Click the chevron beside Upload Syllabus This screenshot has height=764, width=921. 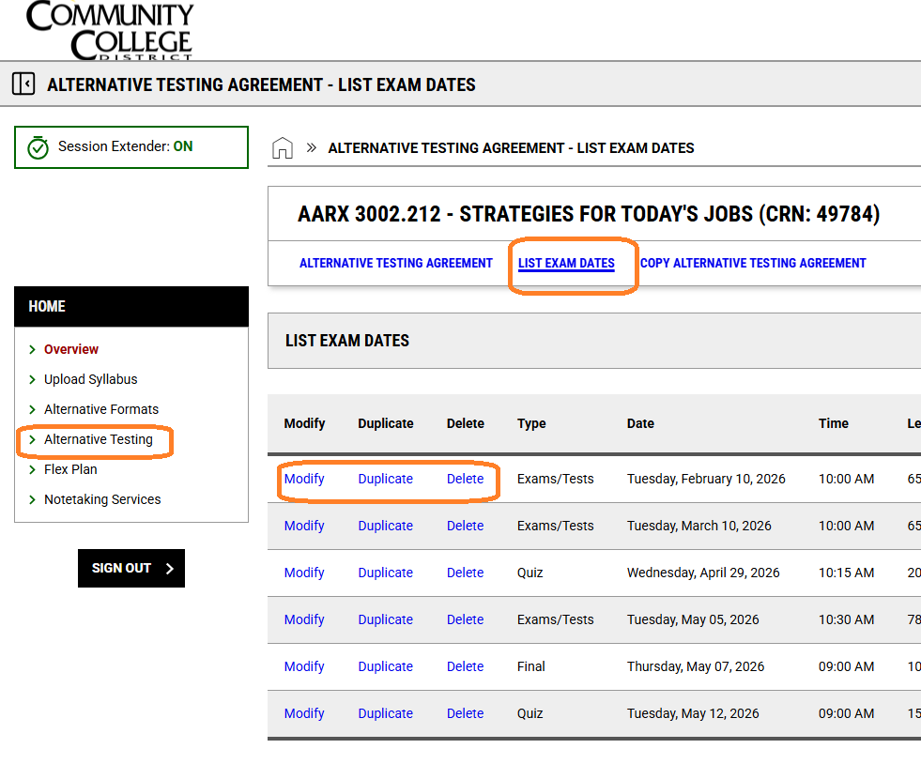(32, 379)
